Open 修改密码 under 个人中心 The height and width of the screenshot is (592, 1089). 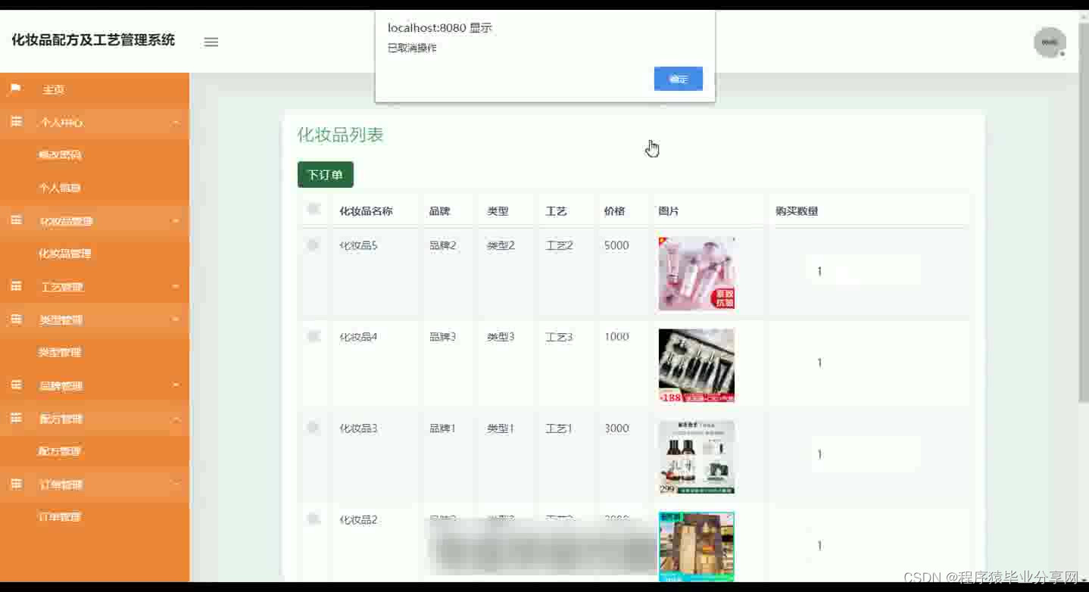tap(60, 154)
